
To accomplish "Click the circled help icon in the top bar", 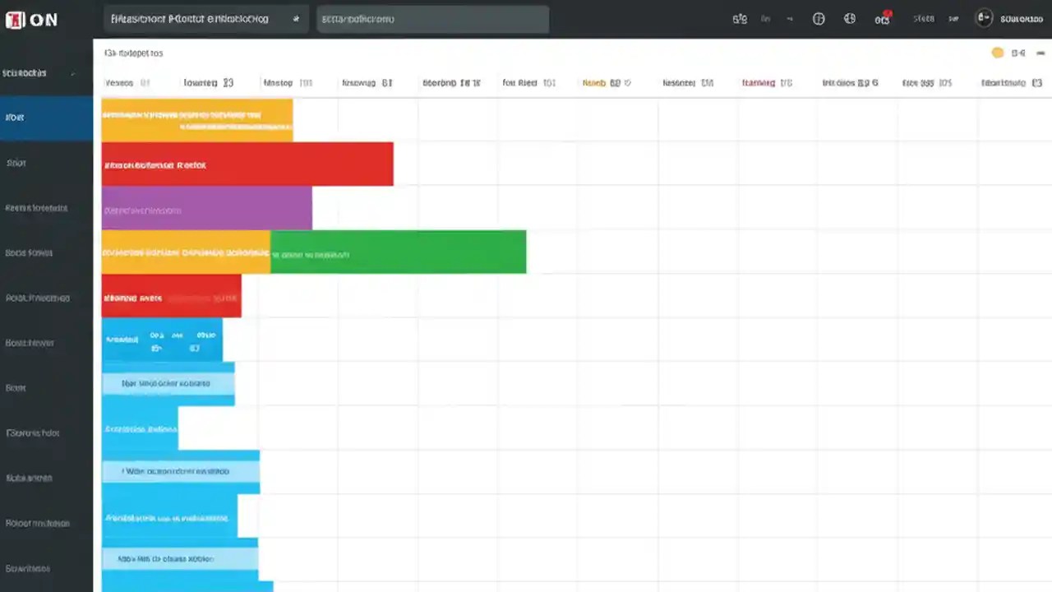I will [819, 19].
